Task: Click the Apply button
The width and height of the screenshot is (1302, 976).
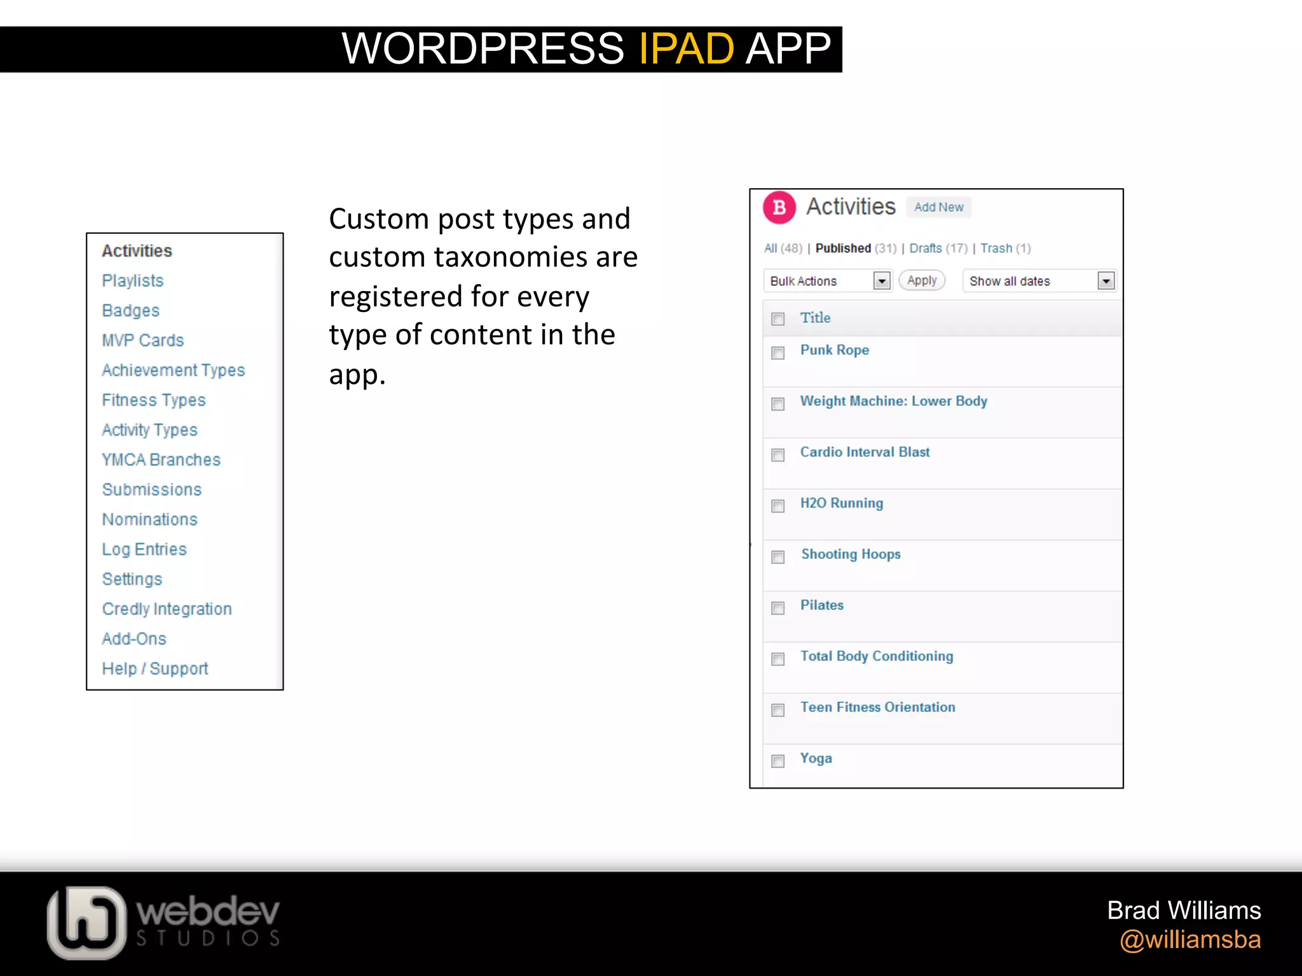Action: pos(922,280)
